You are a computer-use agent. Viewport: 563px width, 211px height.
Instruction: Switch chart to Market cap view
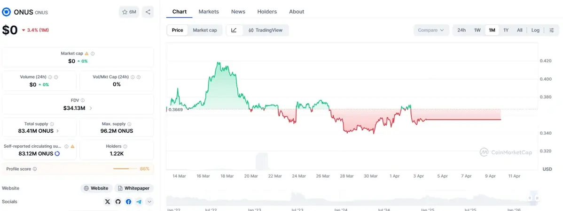pyautogui.click(x=205, y=30)
